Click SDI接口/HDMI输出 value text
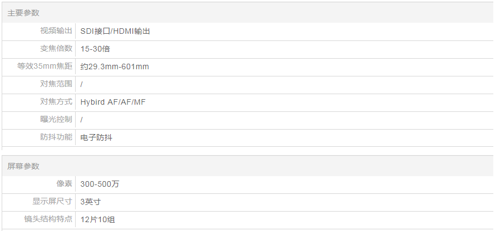 click(x=115, y=31)
